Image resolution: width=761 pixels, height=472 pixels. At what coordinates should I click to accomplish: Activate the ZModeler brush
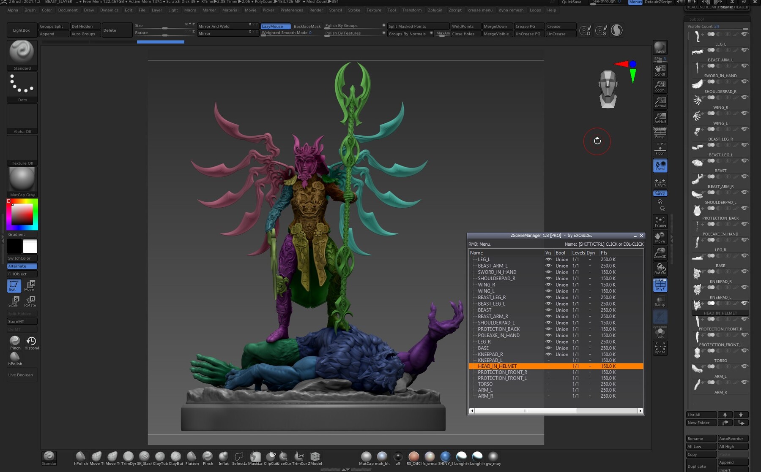pyautogui.click(x=315, y=457)
